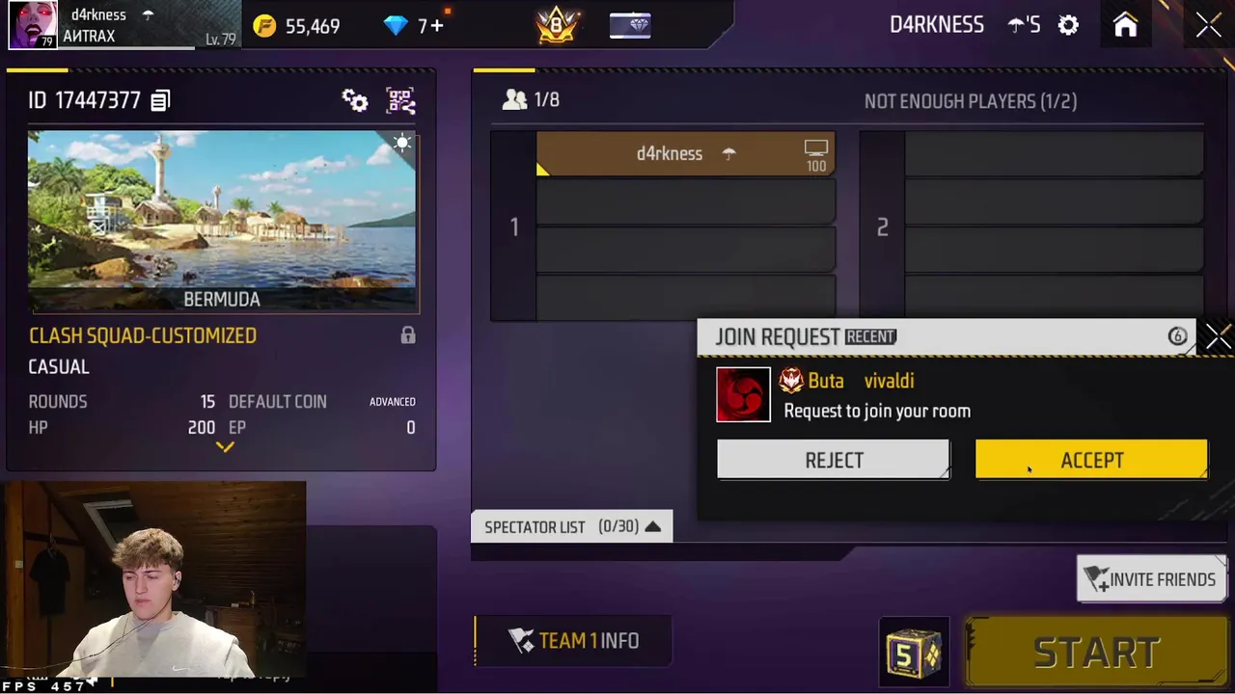Select the Bermuda map thumbnail
1235x694 pixels.
pos(223,222)
